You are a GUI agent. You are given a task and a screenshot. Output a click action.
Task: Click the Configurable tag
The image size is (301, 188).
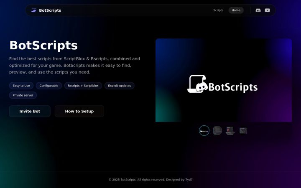pyautogui.click(x=49, y=86)
